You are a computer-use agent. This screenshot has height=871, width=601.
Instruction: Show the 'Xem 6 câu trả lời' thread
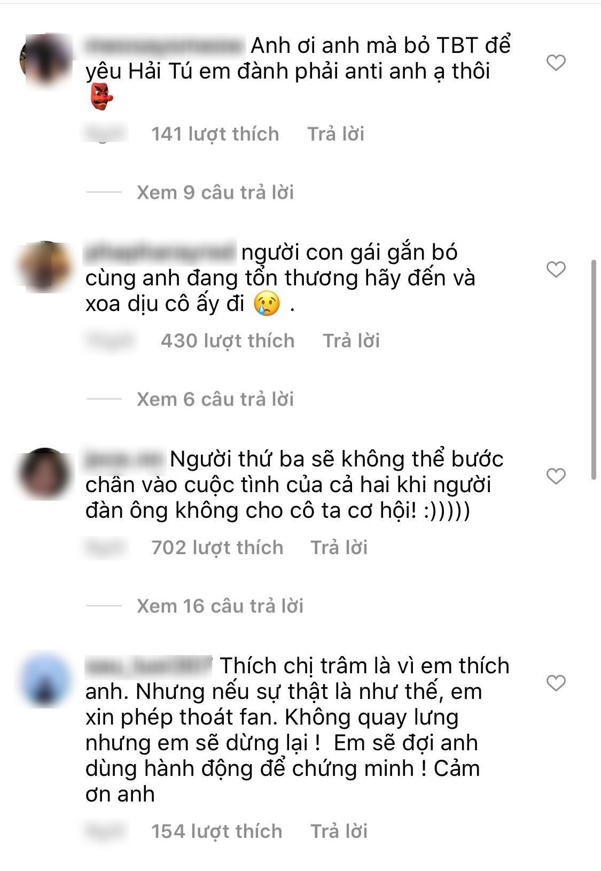click(215, 399)
